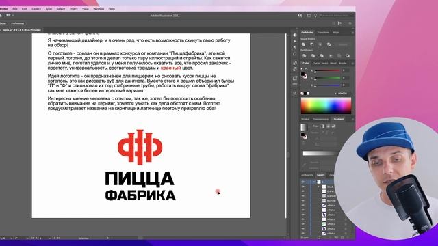Click the Search Adobe Help field
This screenshot has height=246, width=438.
click(336, 15)
